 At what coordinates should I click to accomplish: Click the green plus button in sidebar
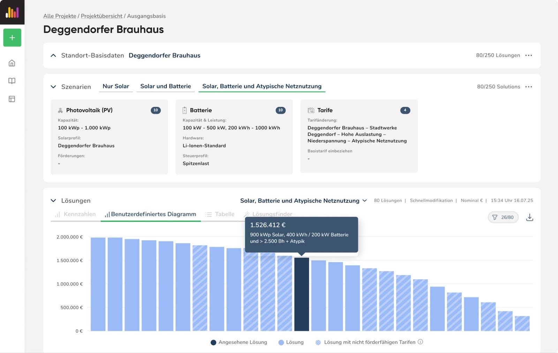coord(12,38)
